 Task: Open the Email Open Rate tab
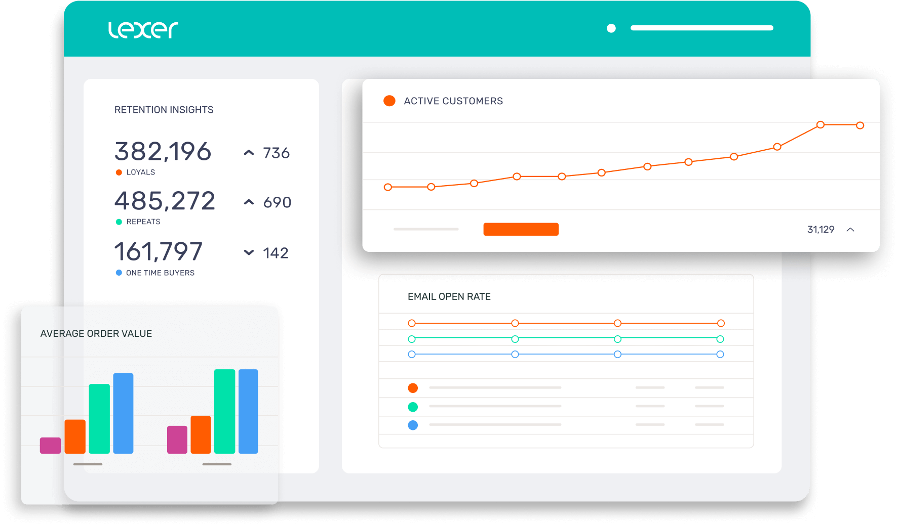[449, 296]
